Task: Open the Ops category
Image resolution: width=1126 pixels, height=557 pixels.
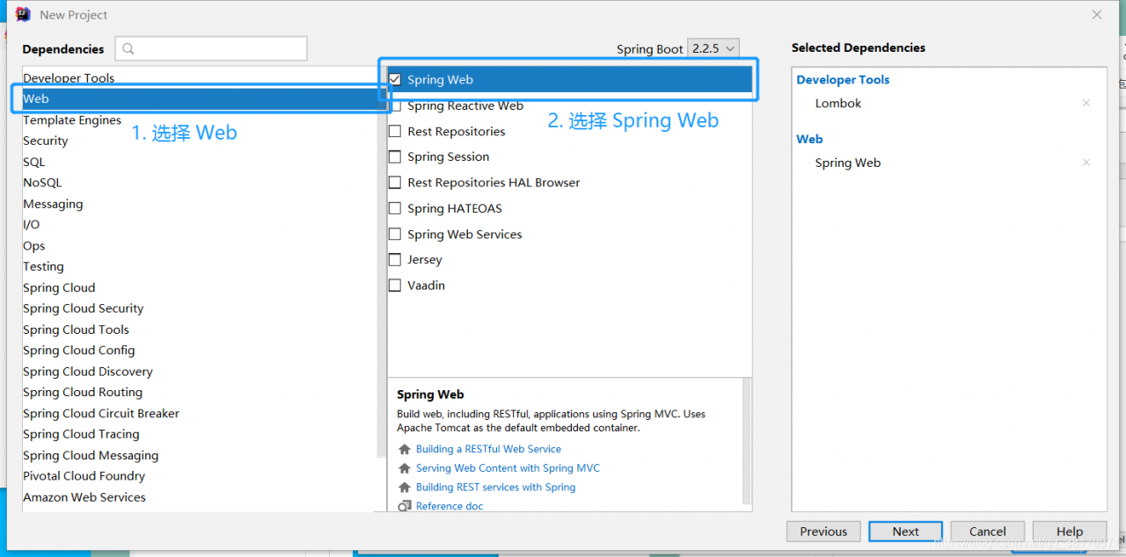Action: click(34, 246)
